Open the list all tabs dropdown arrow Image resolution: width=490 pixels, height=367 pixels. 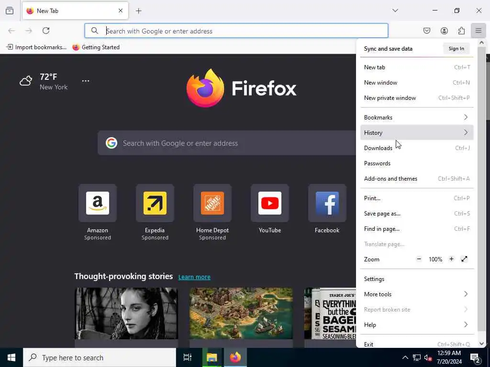(395, 11)
